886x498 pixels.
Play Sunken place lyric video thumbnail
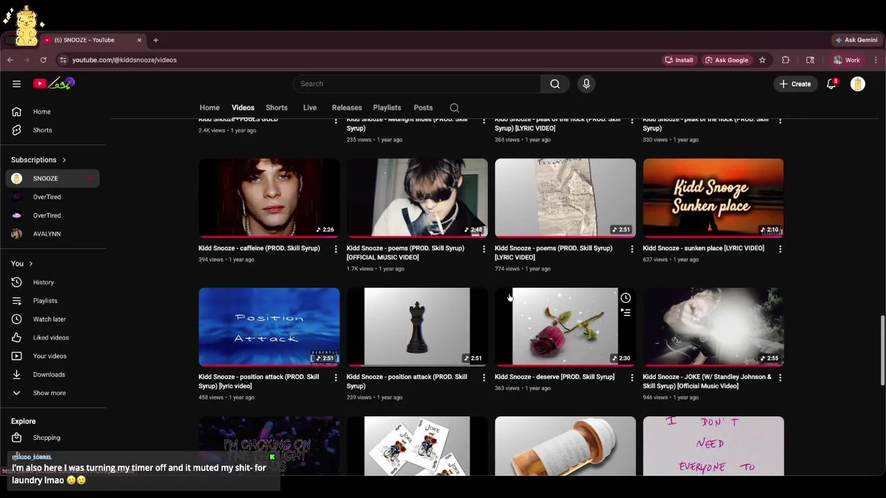point(713,198)
